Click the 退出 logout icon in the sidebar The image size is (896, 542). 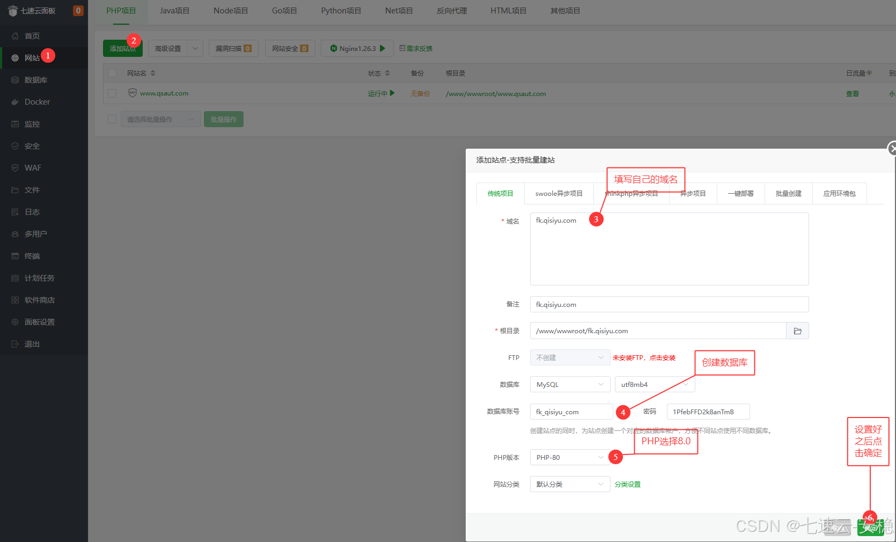tap(15, 344)
